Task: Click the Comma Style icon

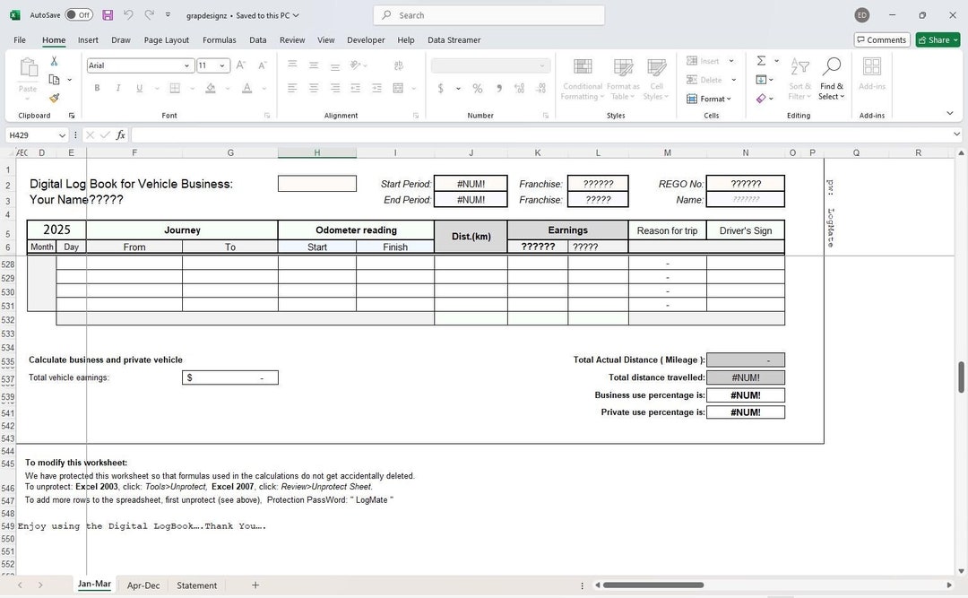Action: 498,89
